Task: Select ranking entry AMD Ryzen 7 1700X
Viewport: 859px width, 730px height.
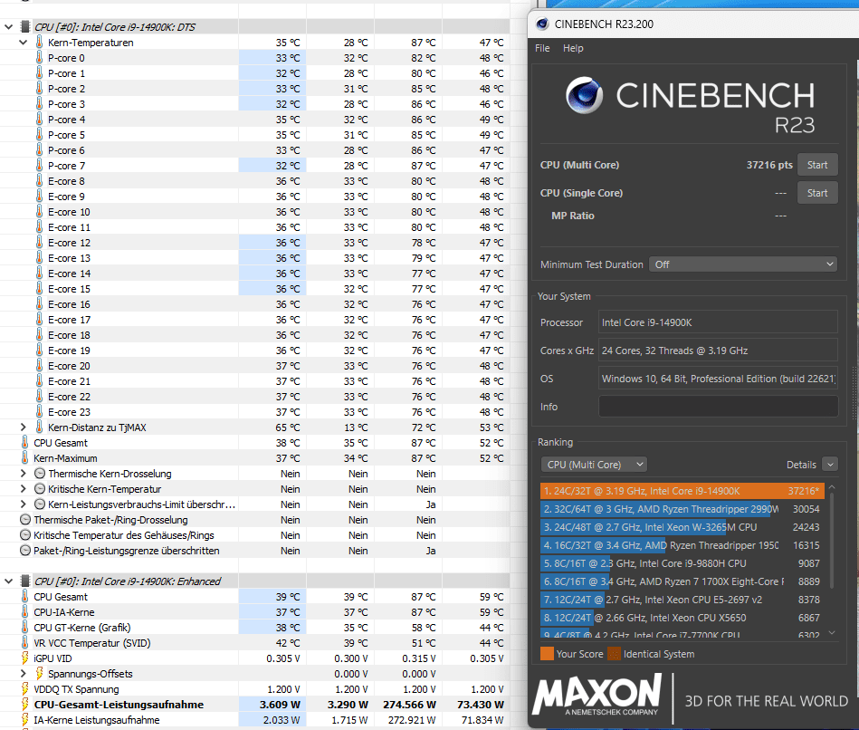Action: (682, 581)
